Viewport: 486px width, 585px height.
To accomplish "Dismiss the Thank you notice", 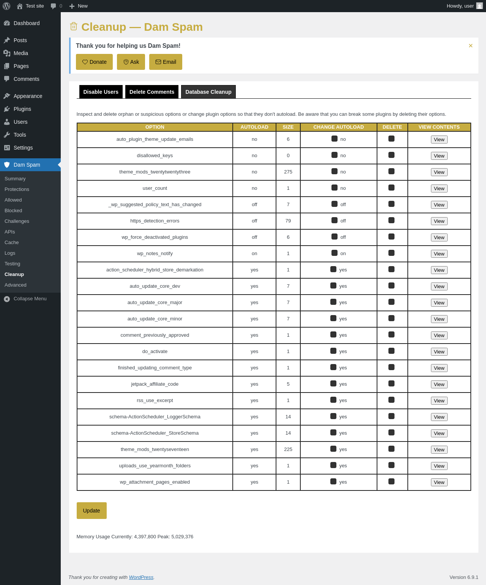I will click(471, 46).
